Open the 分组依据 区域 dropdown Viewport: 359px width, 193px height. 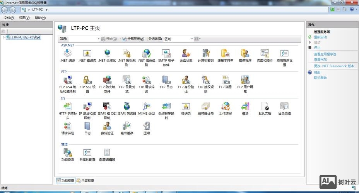179,39
